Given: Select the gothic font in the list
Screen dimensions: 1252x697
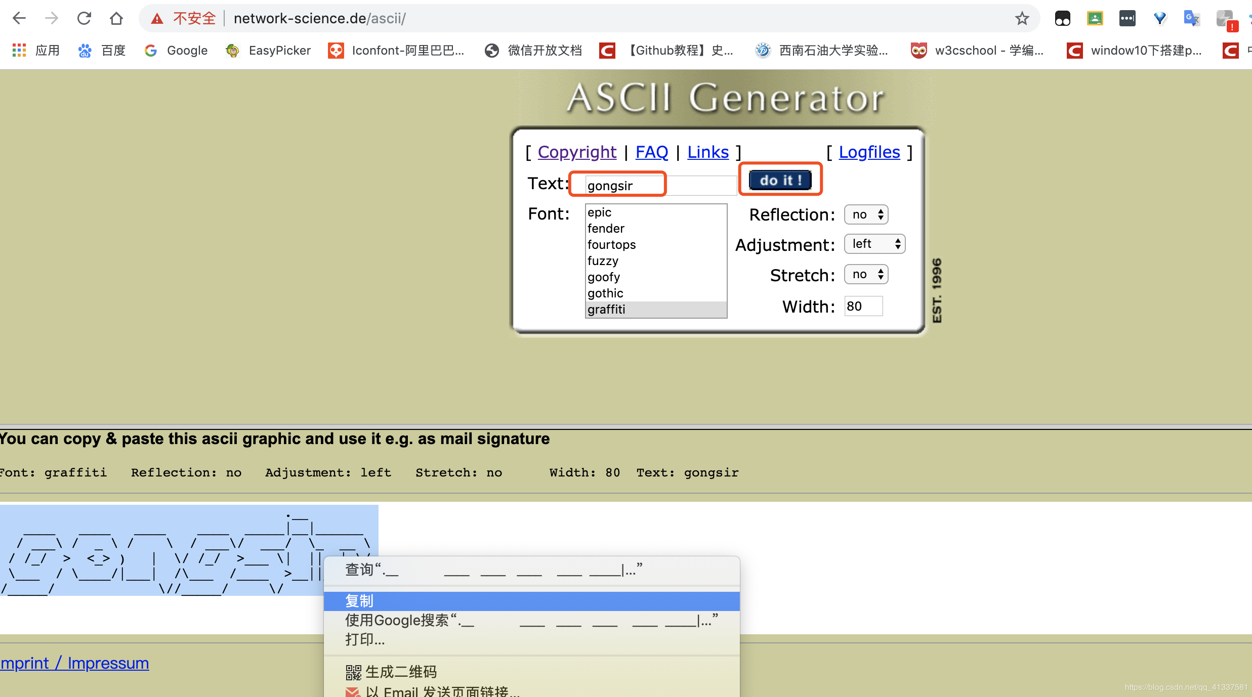Looking at the screenshot, I should pyautogui.click(x=605, y=293).
